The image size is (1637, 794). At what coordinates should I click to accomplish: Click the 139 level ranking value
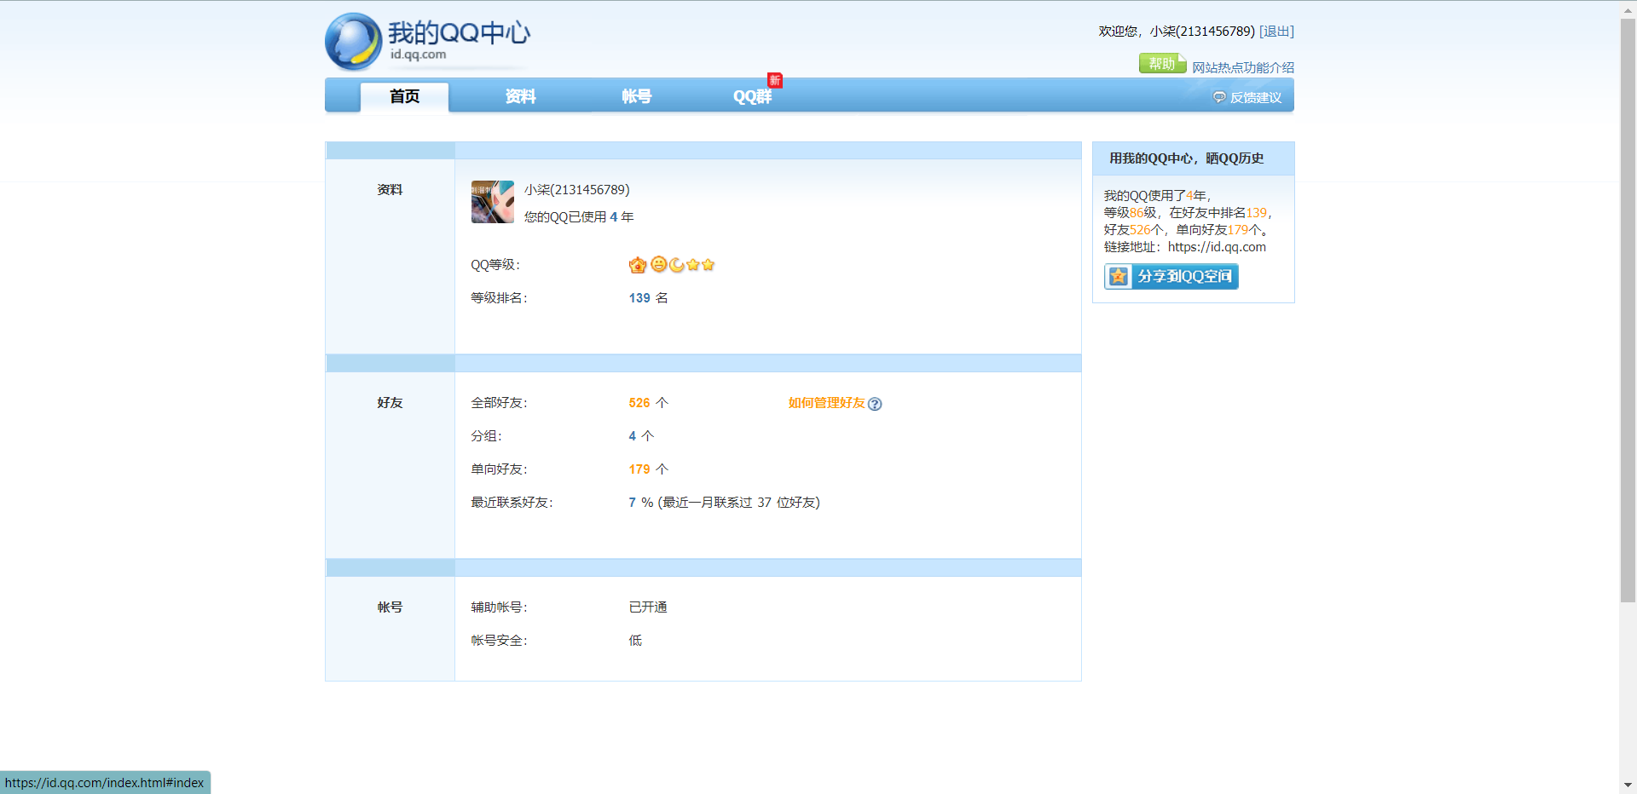[x=639, y=298]
